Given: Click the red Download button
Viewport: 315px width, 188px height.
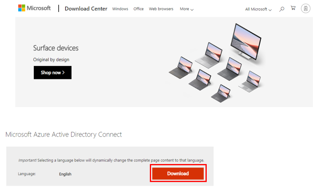Looking at the screenshot, I should point(178,174).
